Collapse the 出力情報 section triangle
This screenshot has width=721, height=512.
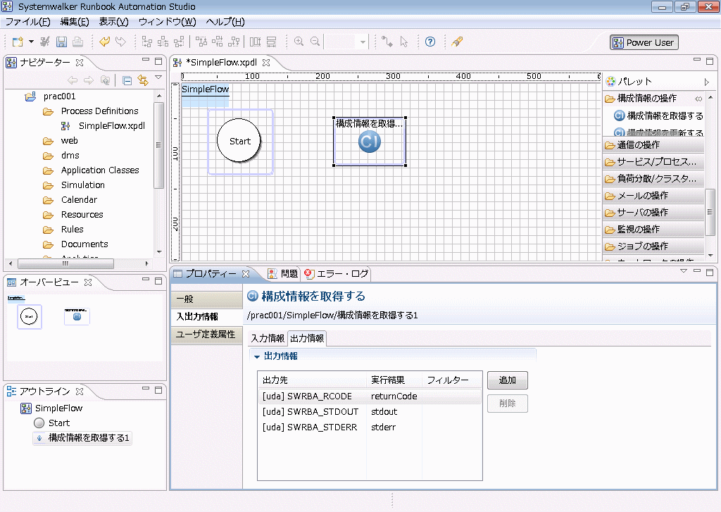click(x=256, y=356)
